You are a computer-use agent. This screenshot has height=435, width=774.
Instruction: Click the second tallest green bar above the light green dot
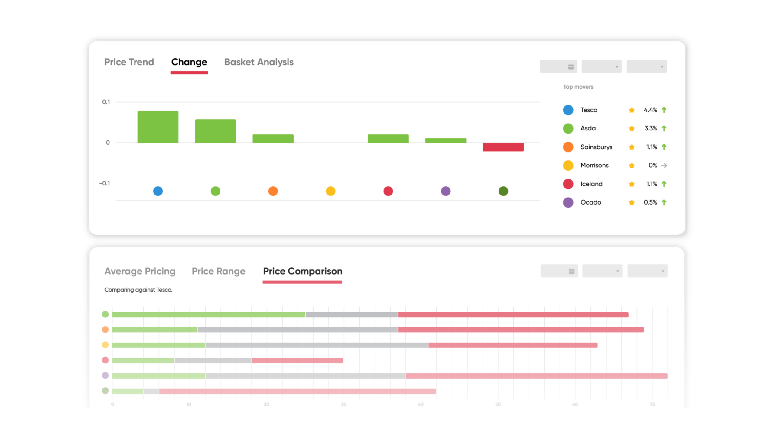point(216,131)
